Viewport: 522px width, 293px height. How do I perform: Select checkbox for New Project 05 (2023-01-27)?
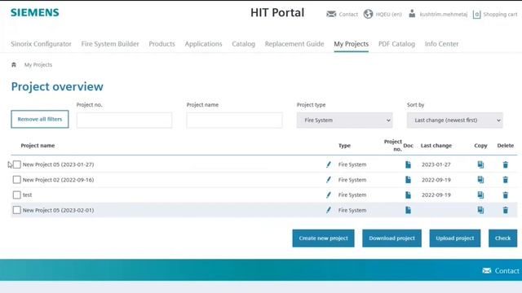[x=16, y=164]
